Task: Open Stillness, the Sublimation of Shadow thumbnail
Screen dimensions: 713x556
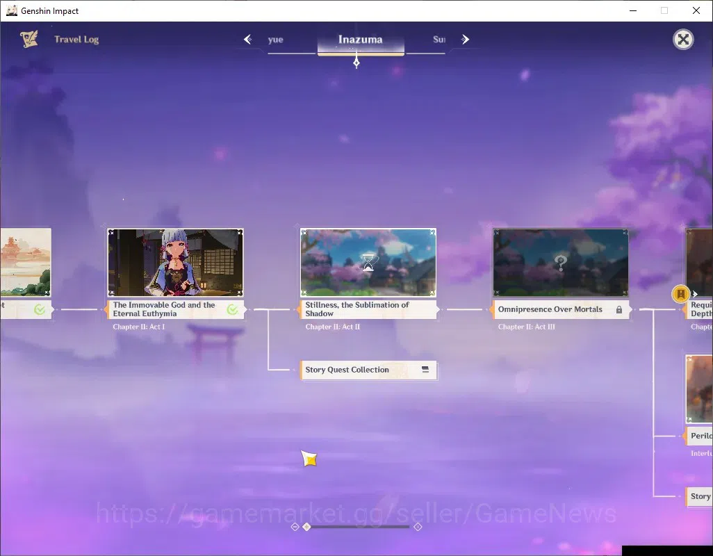Action: pyautogui.click(x=368, y=263)
